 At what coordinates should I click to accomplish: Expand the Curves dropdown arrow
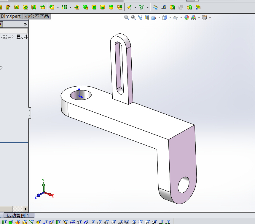pyautogui.click(x=148, y=7)
